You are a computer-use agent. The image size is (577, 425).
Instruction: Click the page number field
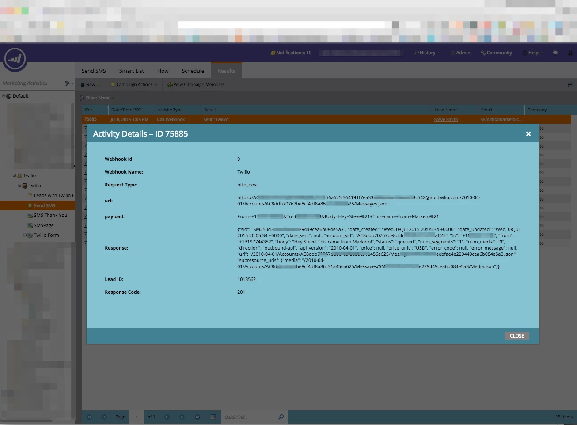point(137,417)
